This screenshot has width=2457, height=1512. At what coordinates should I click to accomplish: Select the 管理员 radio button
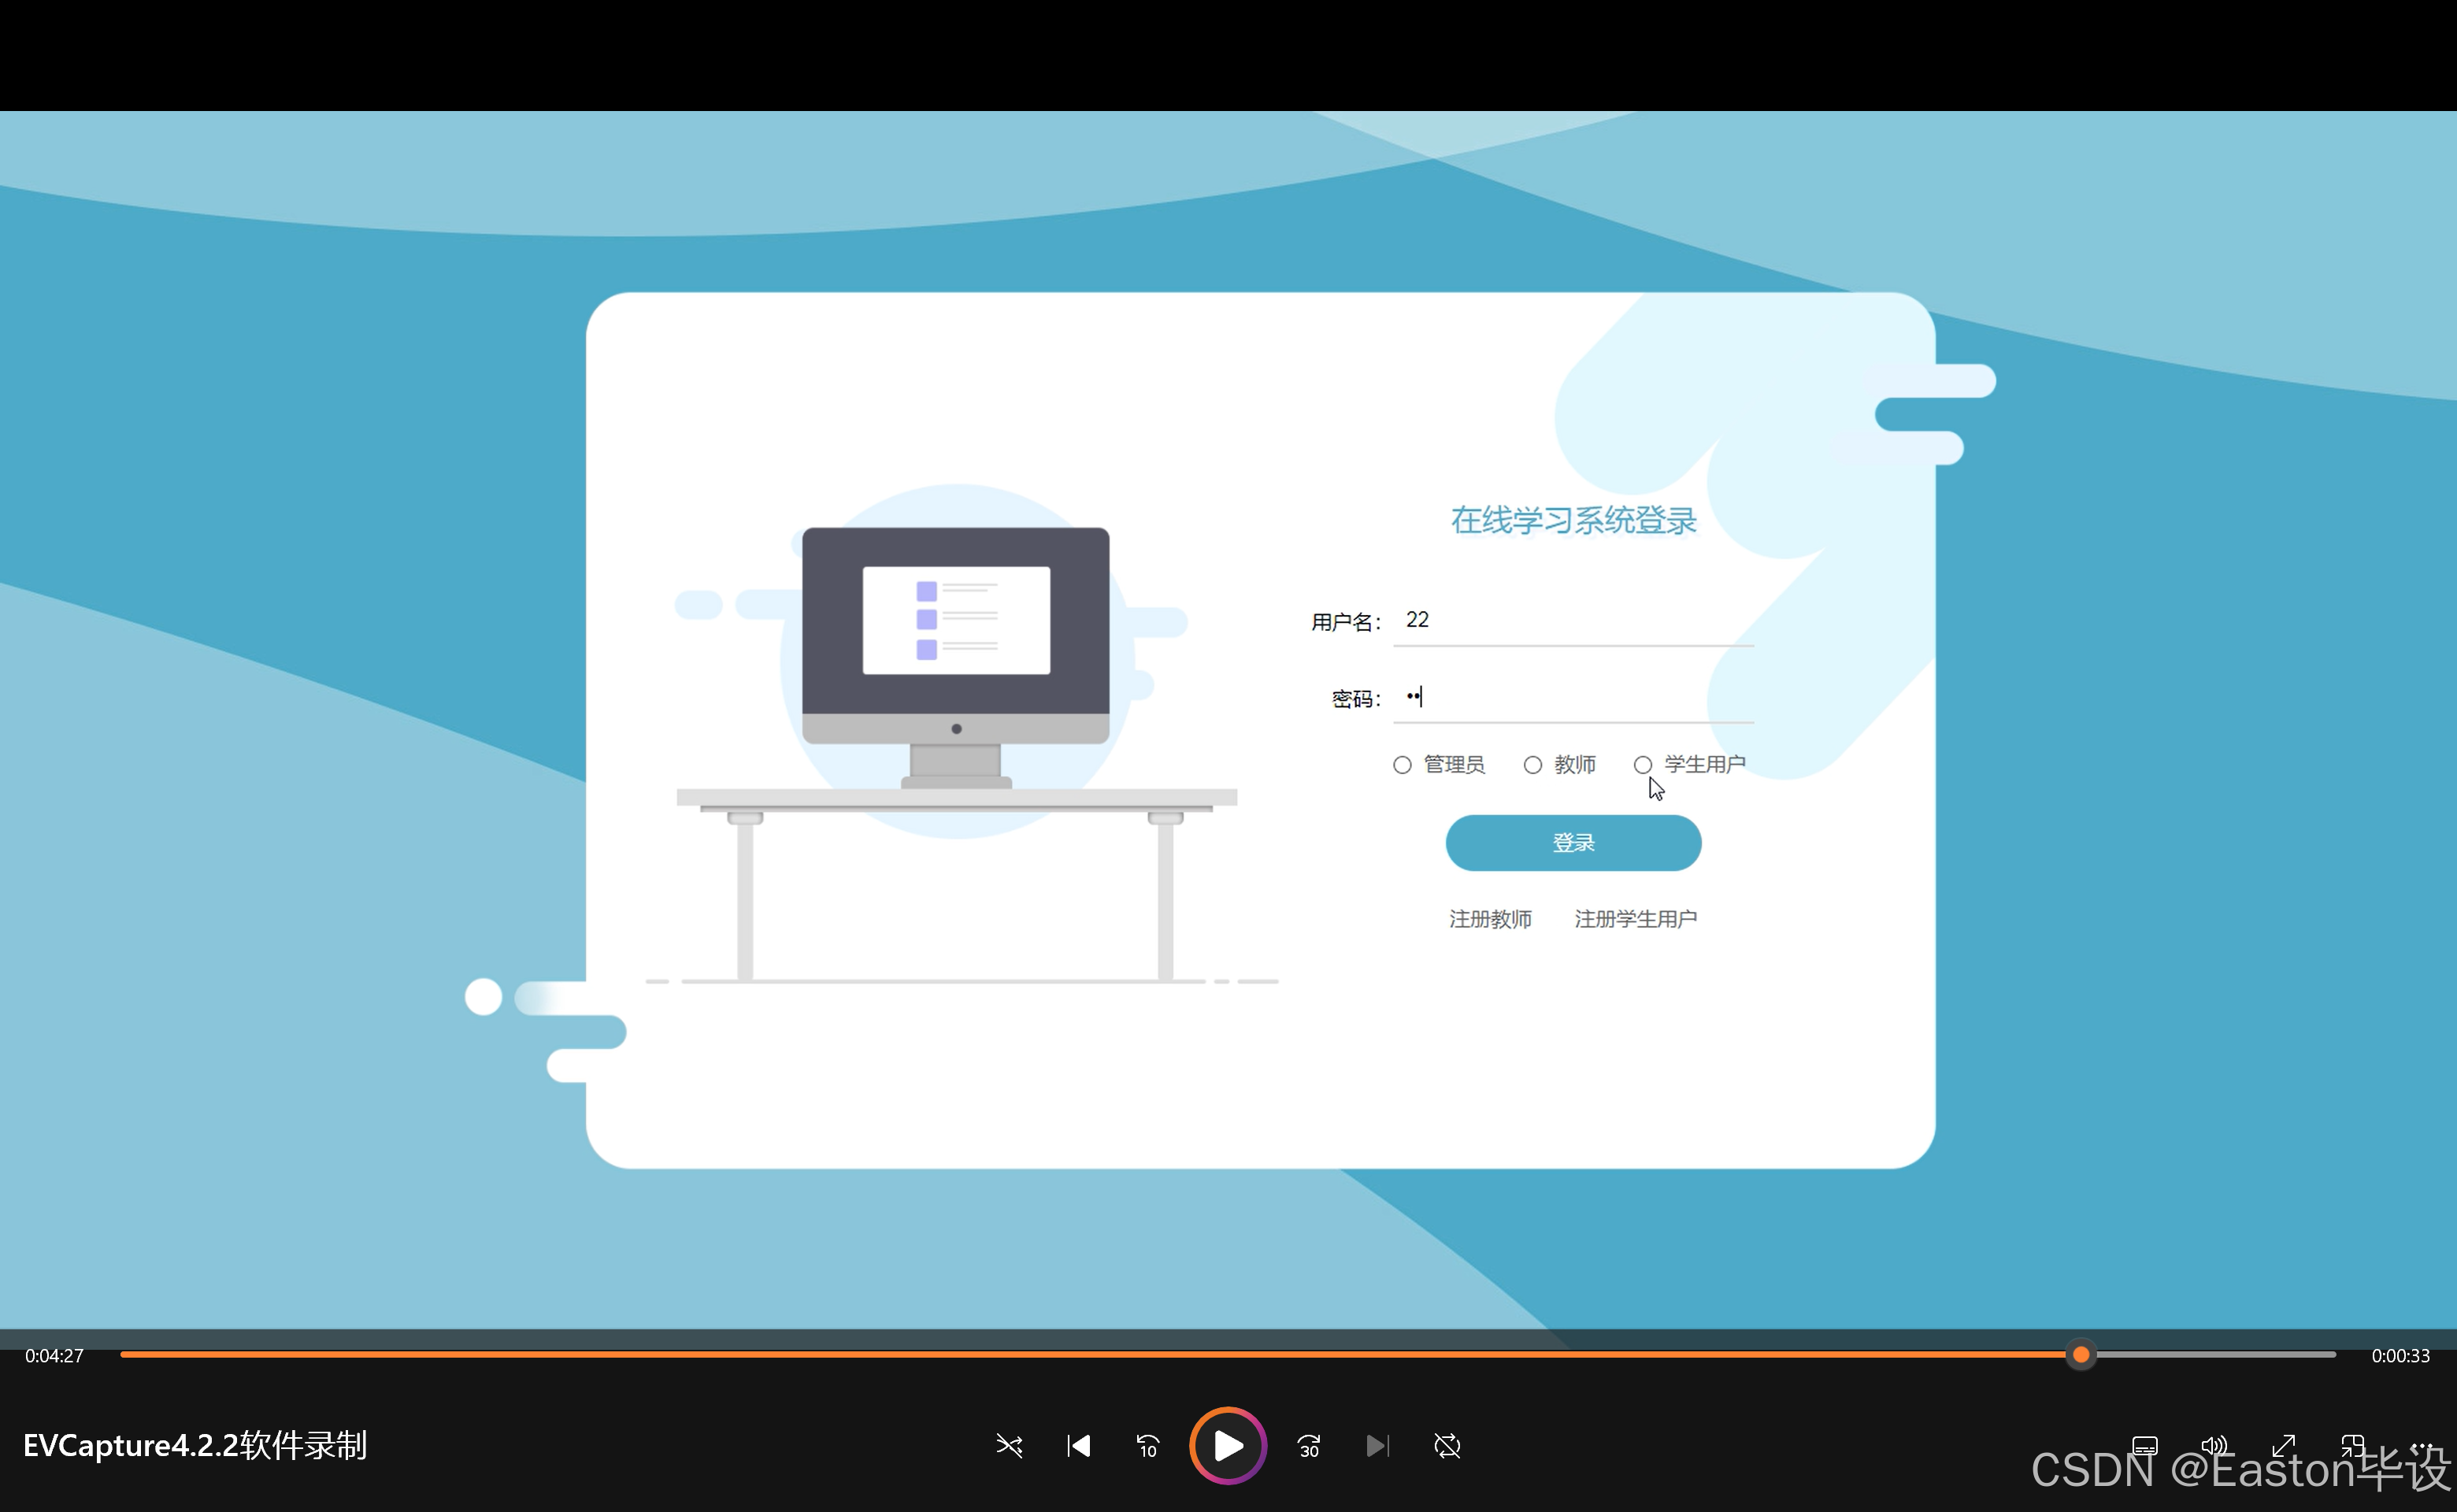(1402, 765)
